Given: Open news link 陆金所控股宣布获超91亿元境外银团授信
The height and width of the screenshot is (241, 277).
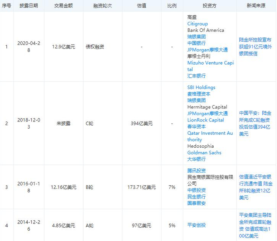Looking at the screenshot, I should click(x=256, y=46).
